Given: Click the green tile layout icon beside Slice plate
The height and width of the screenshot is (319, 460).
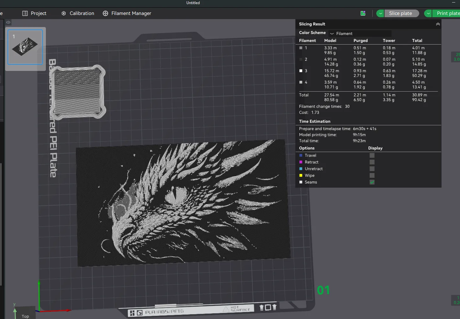Looking at the screenshot, I should coord(363,13).
